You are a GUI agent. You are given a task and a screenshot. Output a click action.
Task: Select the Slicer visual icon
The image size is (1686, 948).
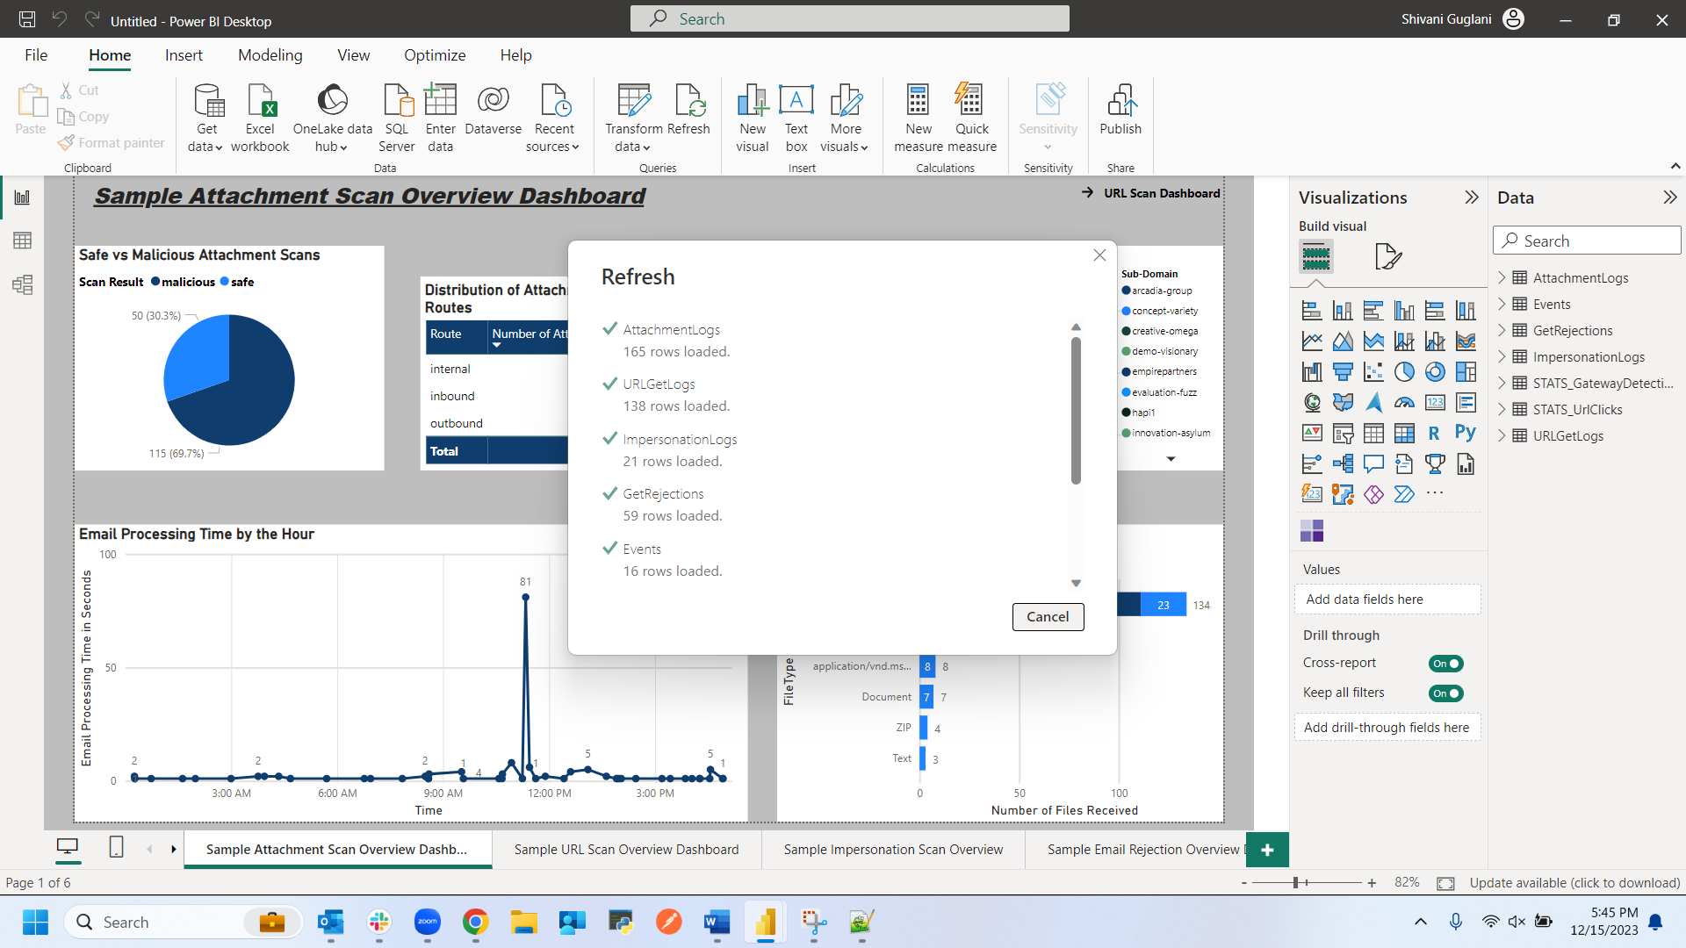click(1343, 434)
